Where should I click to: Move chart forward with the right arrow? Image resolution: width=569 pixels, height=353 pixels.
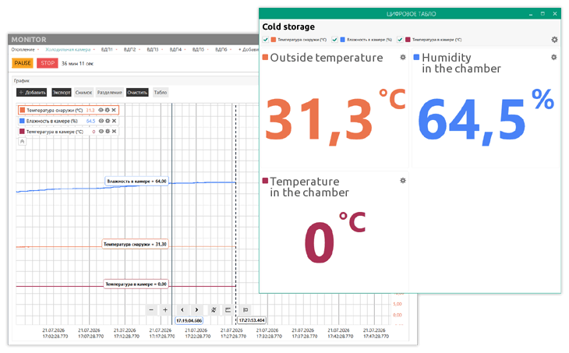(x=196, y=310)
